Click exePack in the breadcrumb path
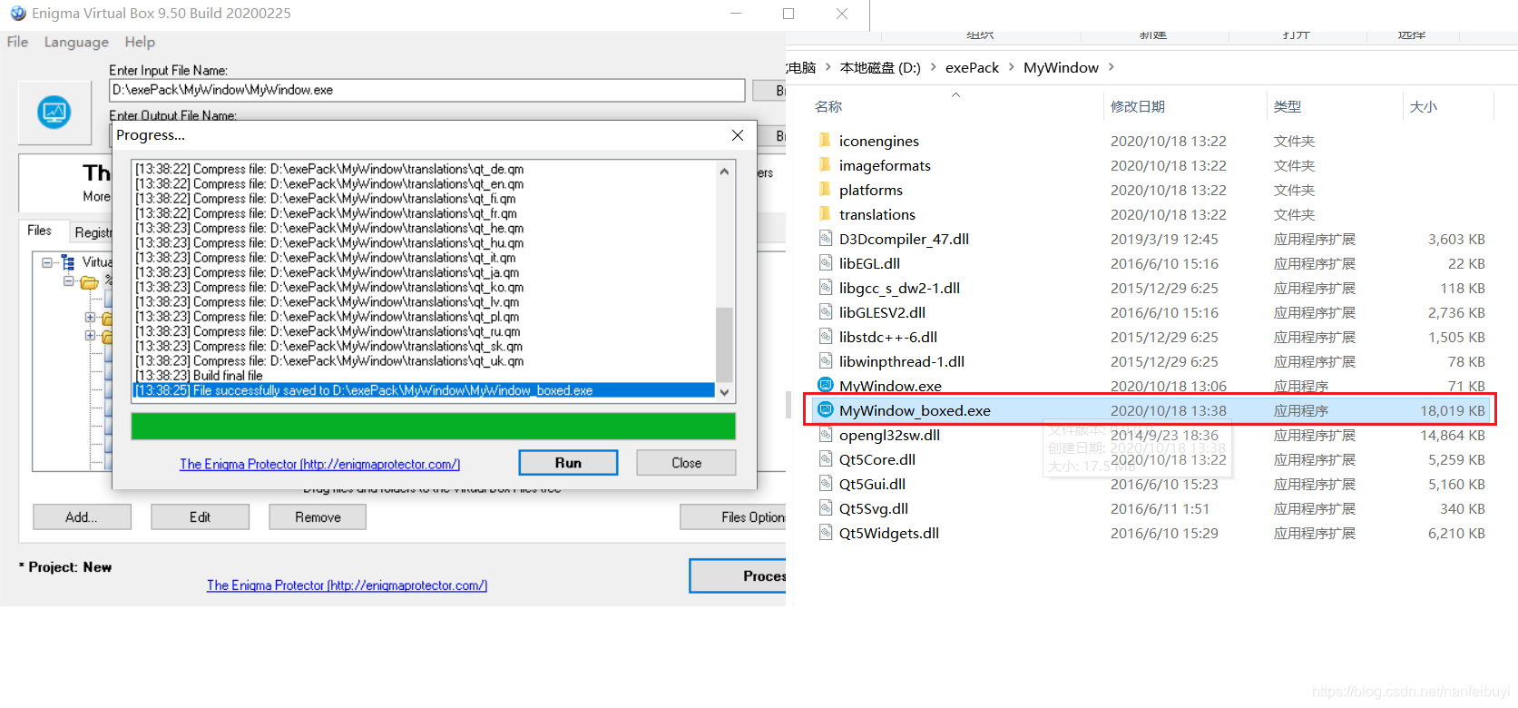The image size is (1518, 708). click(972, 67)
